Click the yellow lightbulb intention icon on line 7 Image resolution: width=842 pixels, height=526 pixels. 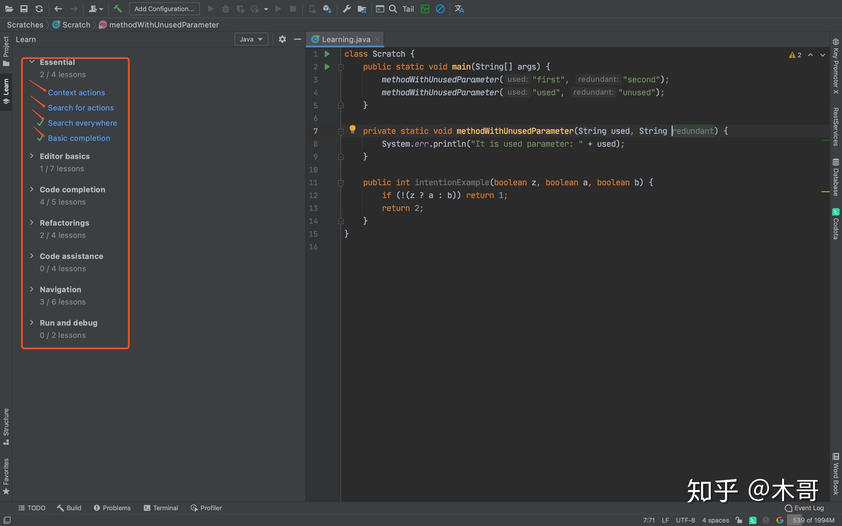coord(353,129)
